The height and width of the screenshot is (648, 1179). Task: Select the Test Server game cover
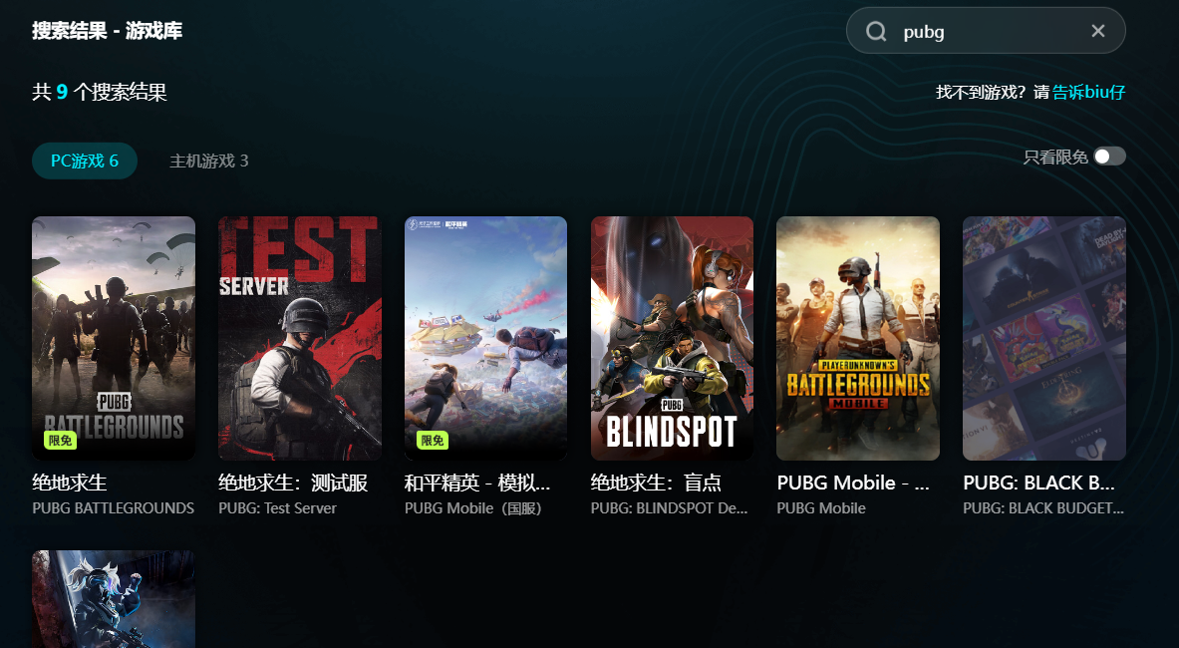click(300, 338)
